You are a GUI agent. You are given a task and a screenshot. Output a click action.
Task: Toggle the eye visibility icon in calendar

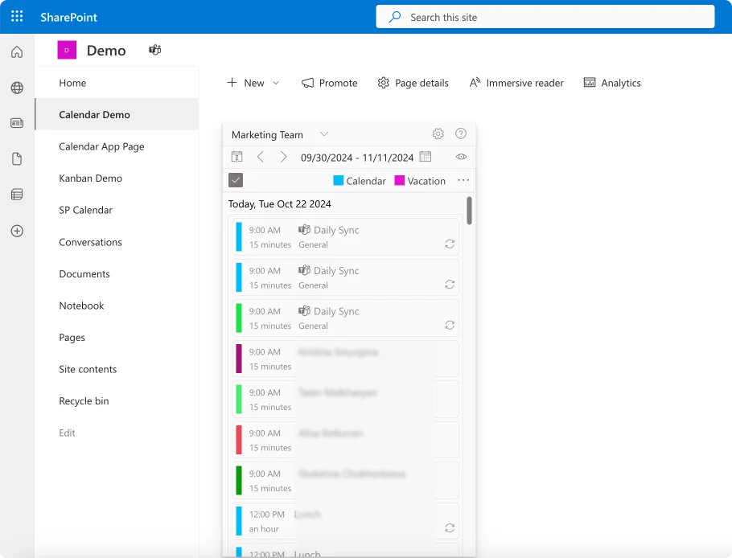tap(461, 157)
